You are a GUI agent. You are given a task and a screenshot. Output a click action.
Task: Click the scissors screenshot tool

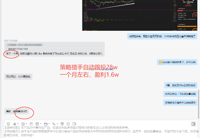pos(15,123)
